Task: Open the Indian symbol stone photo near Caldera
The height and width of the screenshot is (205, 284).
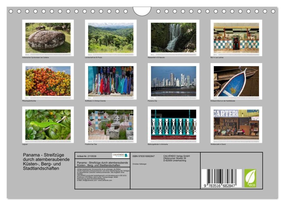Action: (x=48, y=38)
